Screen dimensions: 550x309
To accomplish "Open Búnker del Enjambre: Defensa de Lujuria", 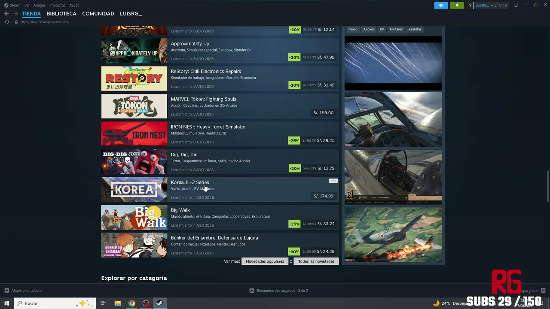I will click(x=214, y=238).
